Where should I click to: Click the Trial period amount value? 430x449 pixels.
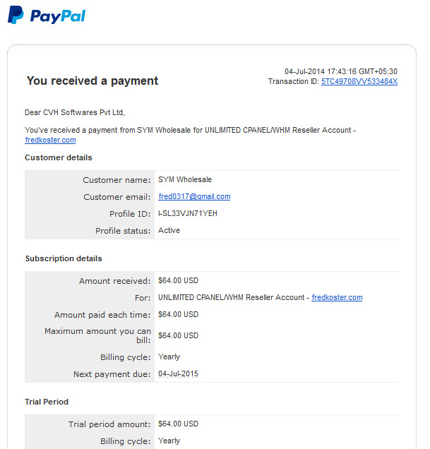178,424
